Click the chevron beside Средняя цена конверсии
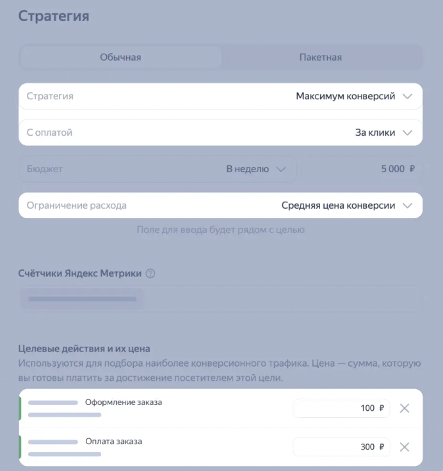The image size is (443, 471). pyautogui.click(x=408, y=206)
